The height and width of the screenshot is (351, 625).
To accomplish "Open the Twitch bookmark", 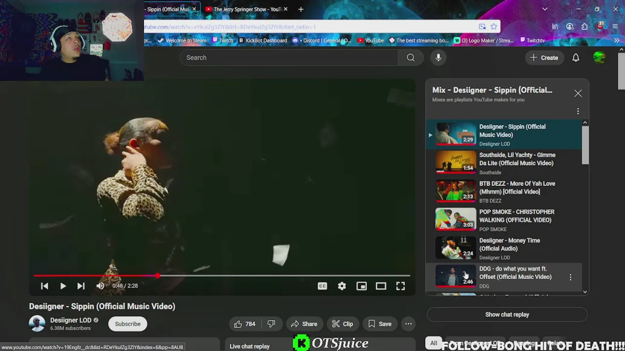I will click(223, 40).
